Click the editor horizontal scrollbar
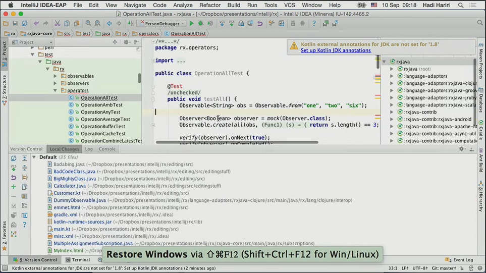Image resolution: width=486 pixels, height=273 pixels. coord(237,142)
